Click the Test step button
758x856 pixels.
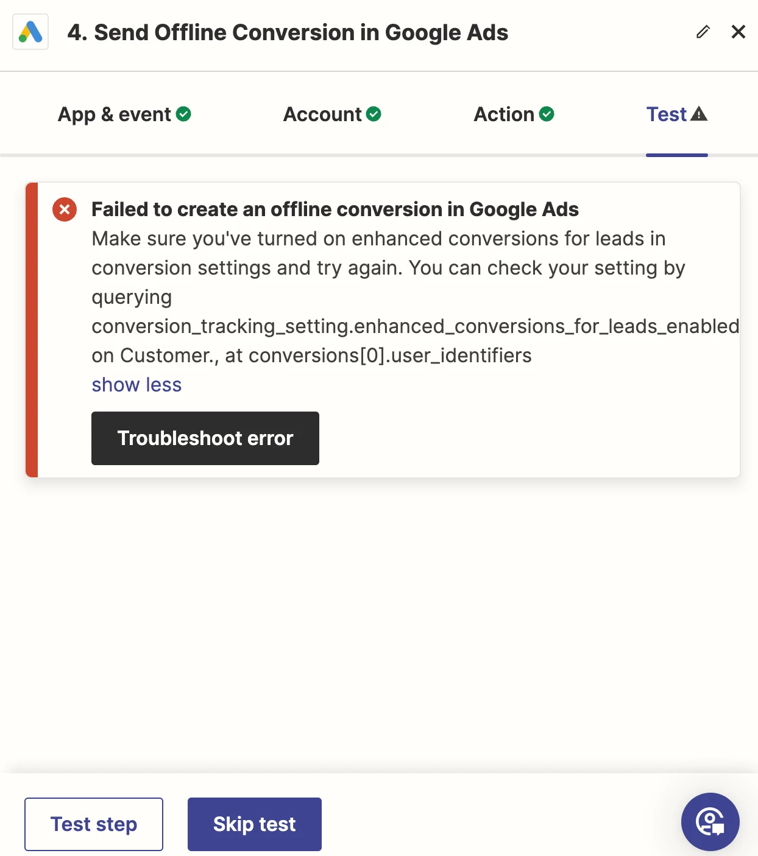pyautogui.click(x=94, y=824)
